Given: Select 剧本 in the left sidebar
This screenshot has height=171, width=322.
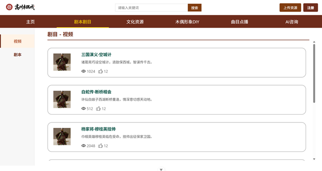Looking at the screenshot, I should click(17, 55).
